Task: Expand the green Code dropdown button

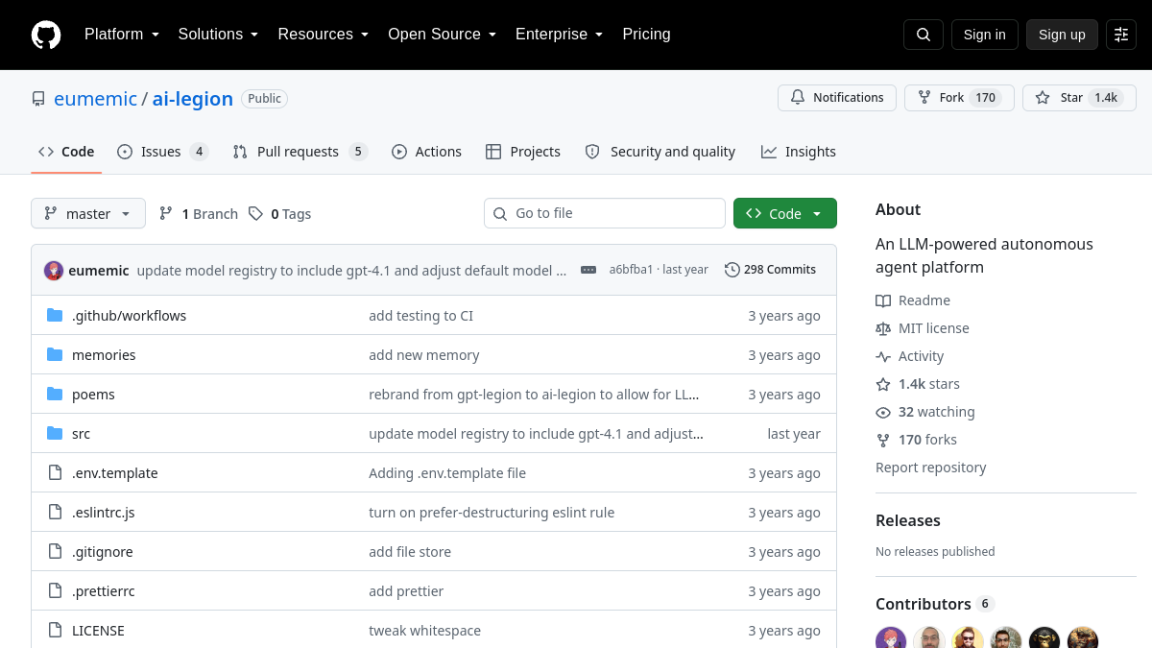Action: [785, 213]
